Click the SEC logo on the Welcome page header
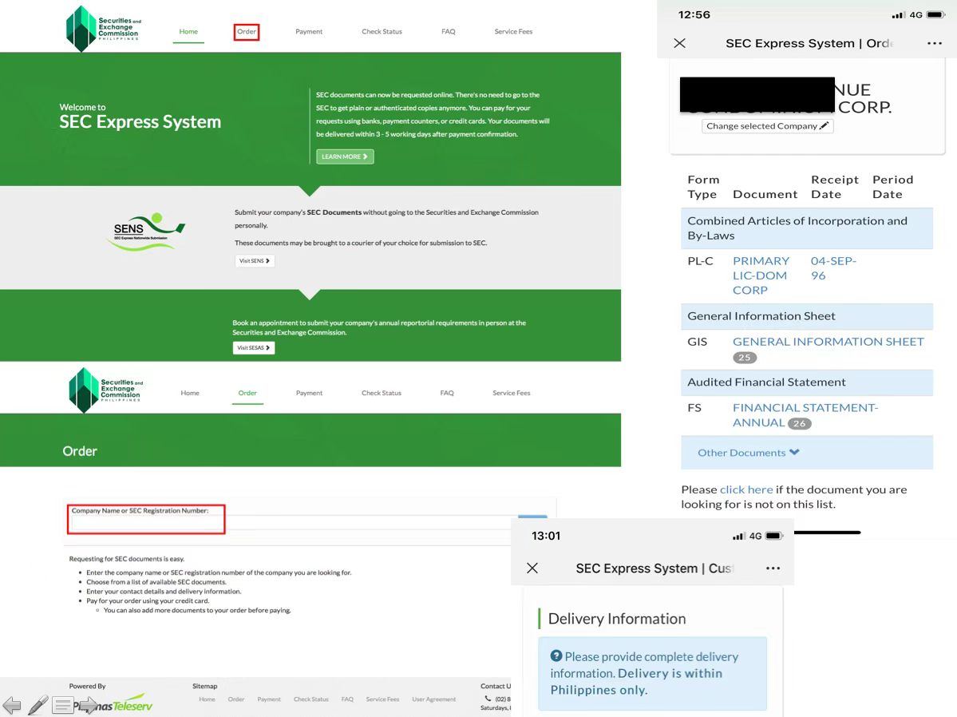The image size is (957, 717). coord(102,28)
